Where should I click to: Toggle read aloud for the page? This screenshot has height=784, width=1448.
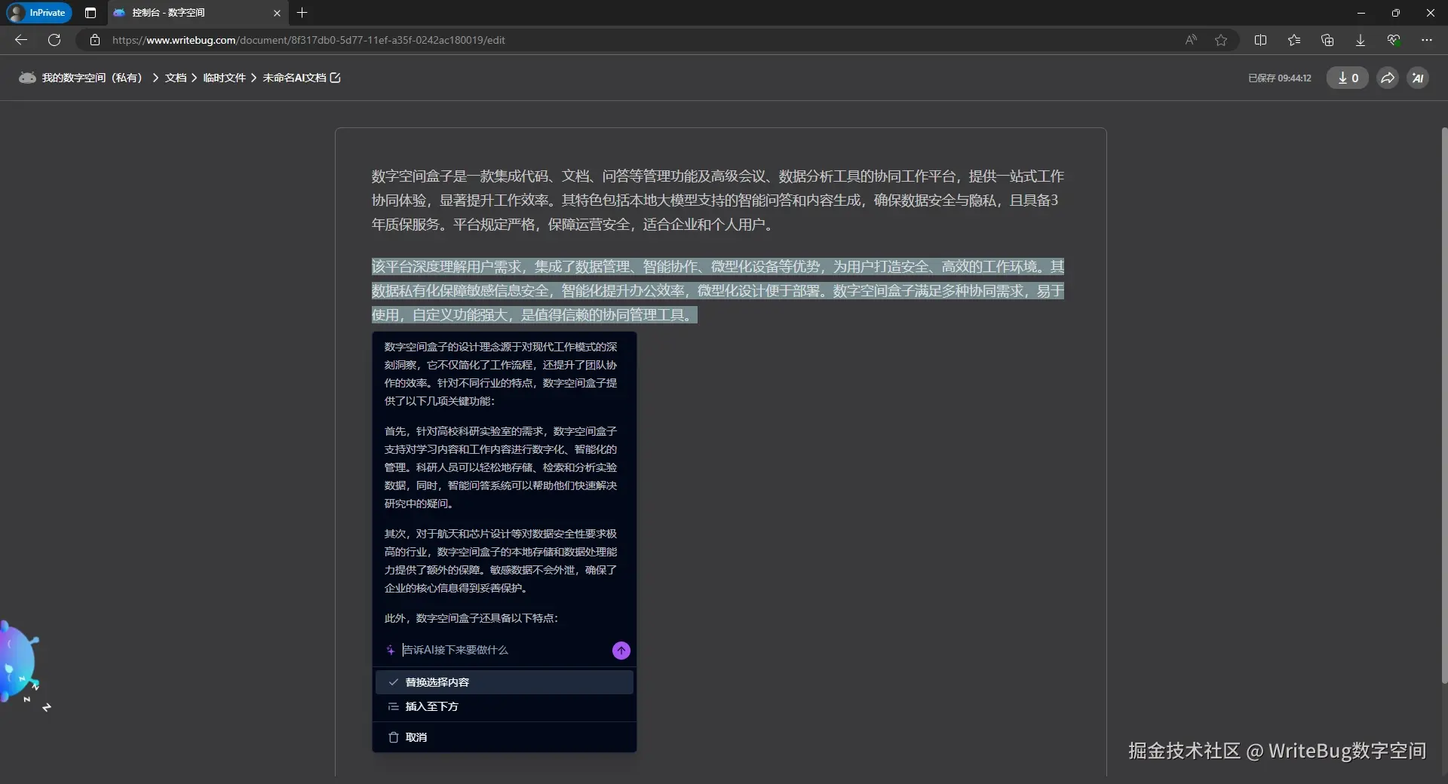pyautogui.click(x=1190, y=40)
